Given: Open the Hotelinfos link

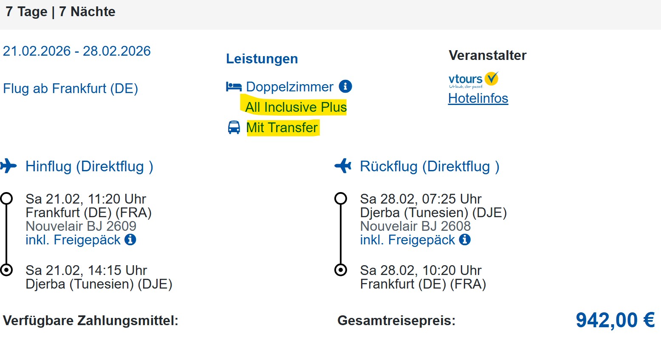Looking at the screenshot, I should click(x=478, y=98).
